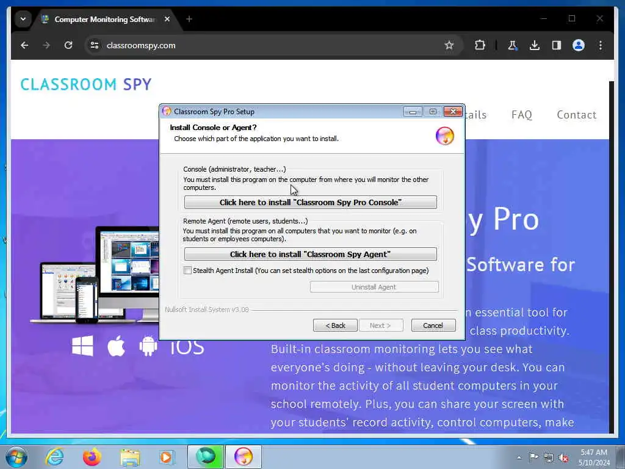Open Action Center flag icon
The image size is (625, 469).
point(533,457)
